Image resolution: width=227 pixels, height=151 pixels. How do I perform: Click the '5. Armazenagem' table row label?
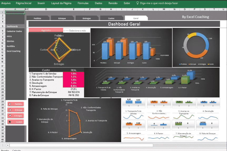[x=38, y=86]
